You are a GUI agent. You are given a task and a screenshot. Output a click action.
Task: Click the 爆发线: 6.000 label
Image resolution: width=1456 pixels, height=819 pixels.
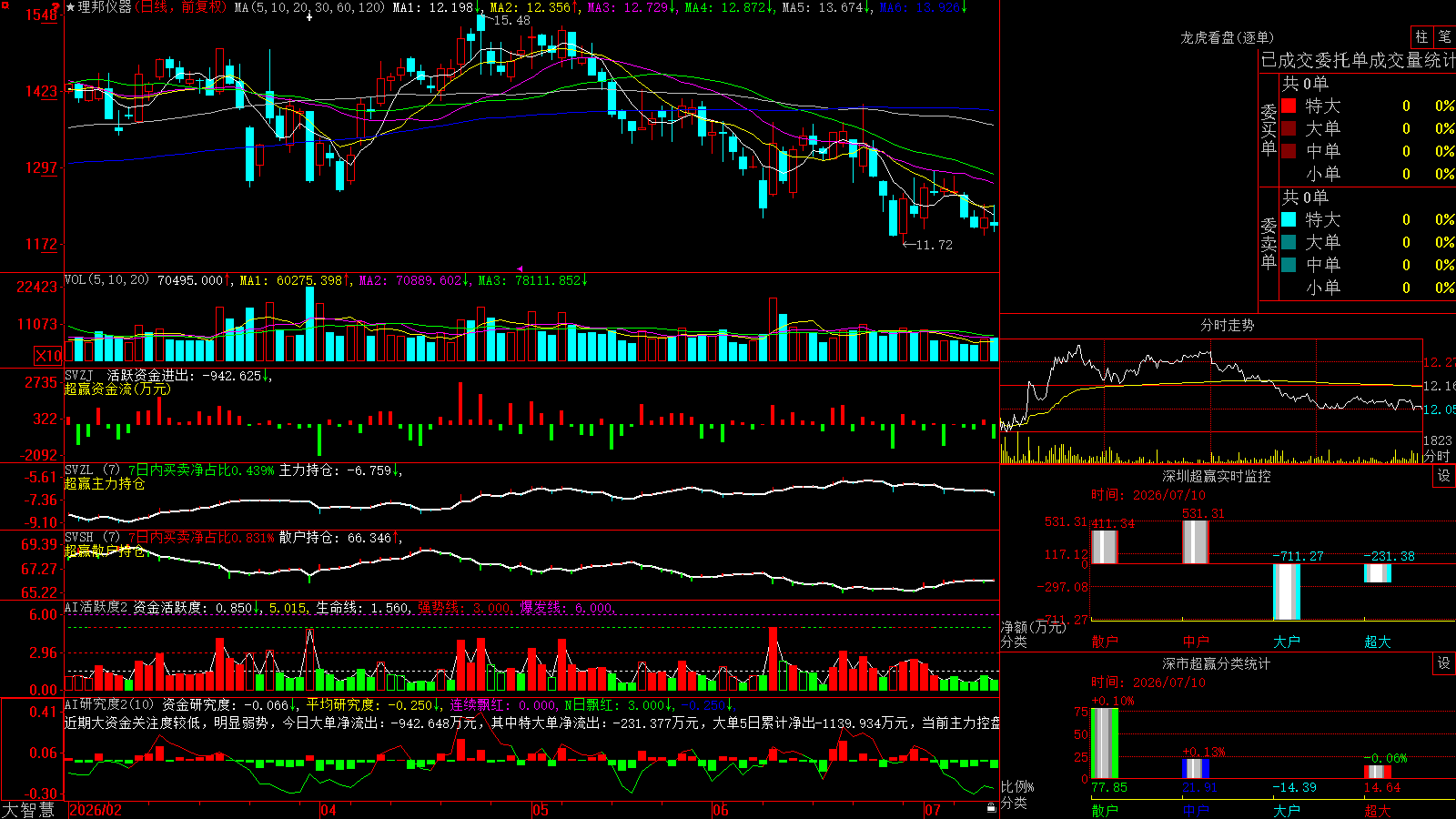pyautogui.click(x=566, y=607)
